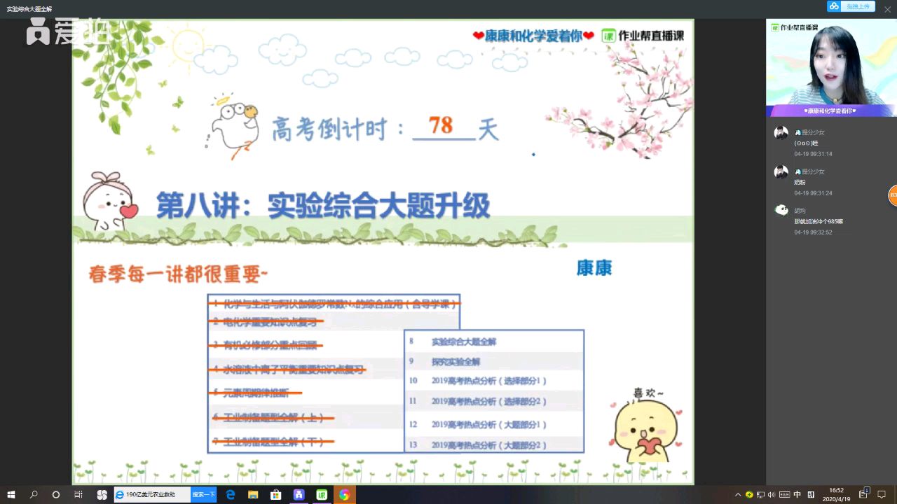897x504 pixels.
Task: Click the IME mode icon beside 中
Action: tap(811, 495)
